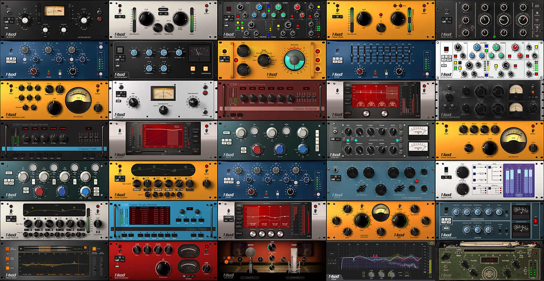The image size is (544, 281).
Task: Switch to the Reverb tab on Classic Hall
Action: [45, 155]
